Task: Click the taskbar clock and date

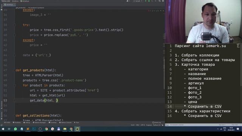Action: pyautogui.click(x=231, y=129)
